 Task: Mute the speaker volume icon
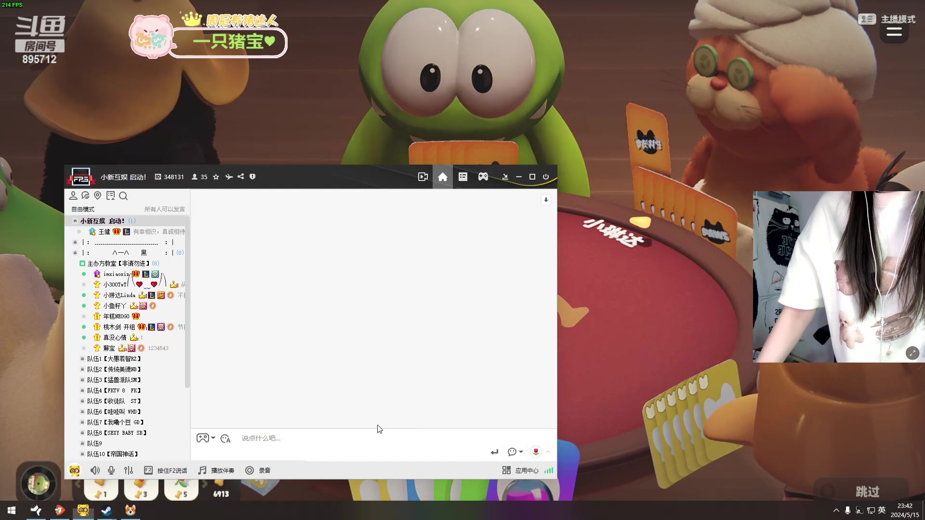[95, 470]
